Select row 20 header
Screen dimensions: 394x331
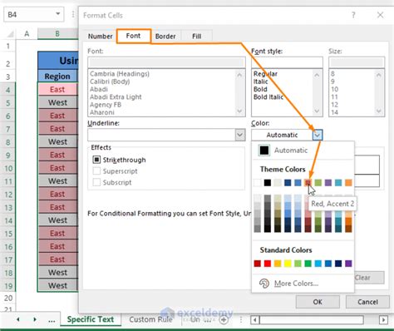click(8, 299)
